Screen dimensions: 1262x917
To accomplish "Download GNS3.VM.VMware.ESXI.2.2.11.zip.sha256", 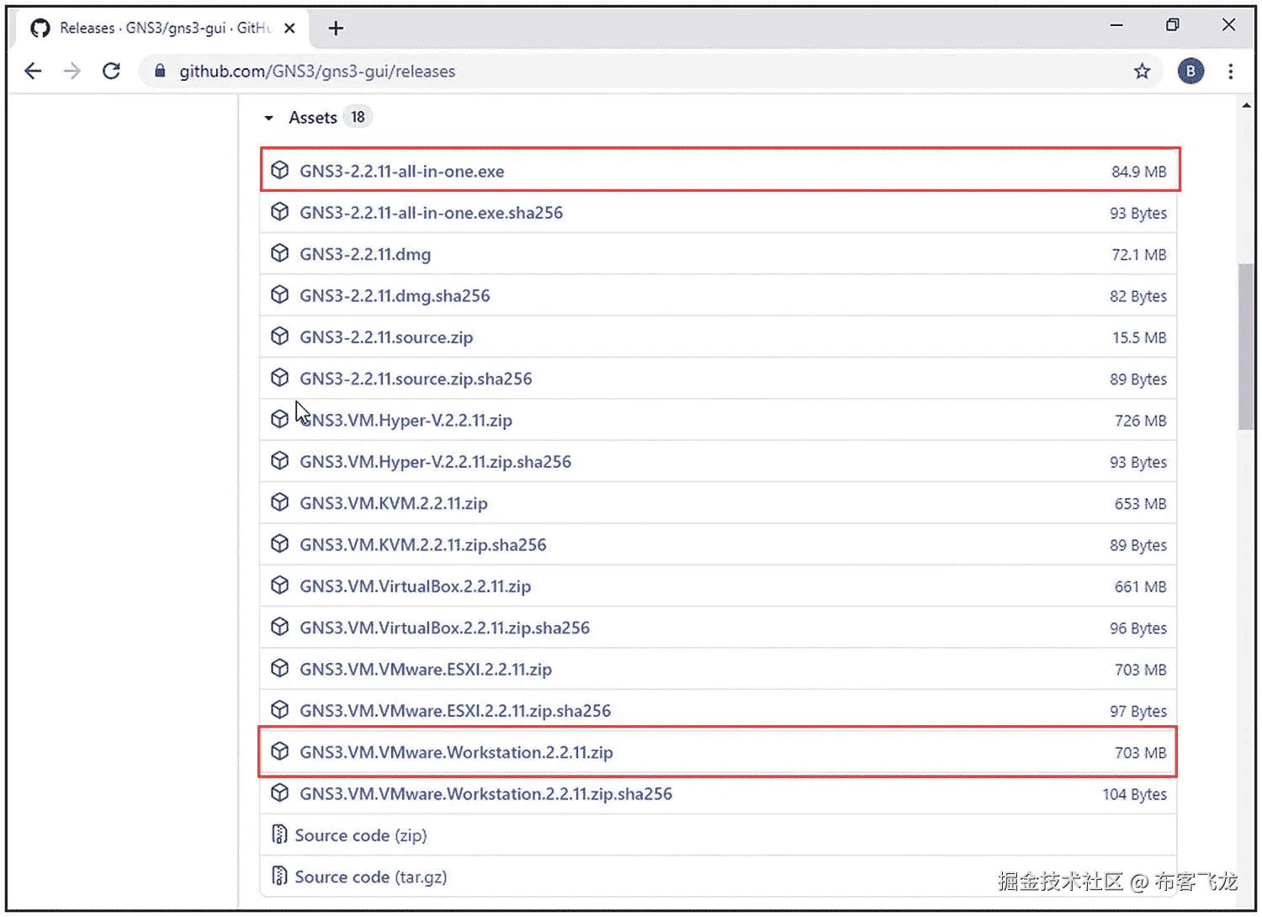I will click(x=455, y=711).
